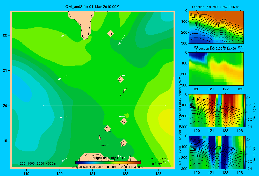
Task: Click latitude tick 22 on main map
Action: [5, 35]
